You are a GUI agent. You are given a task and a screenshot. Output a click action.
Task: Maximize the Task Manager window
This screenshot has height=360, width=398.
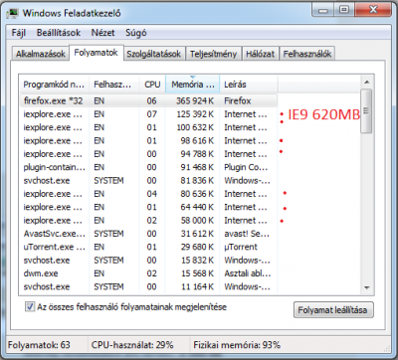point(344,10)
